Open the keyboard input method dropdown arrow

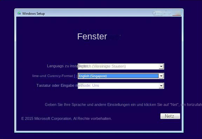pyautogui.click(x=161, y=86)
